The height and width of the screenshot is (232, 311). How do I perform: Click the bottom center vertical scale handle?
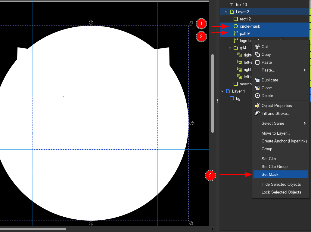coord(91,224)
